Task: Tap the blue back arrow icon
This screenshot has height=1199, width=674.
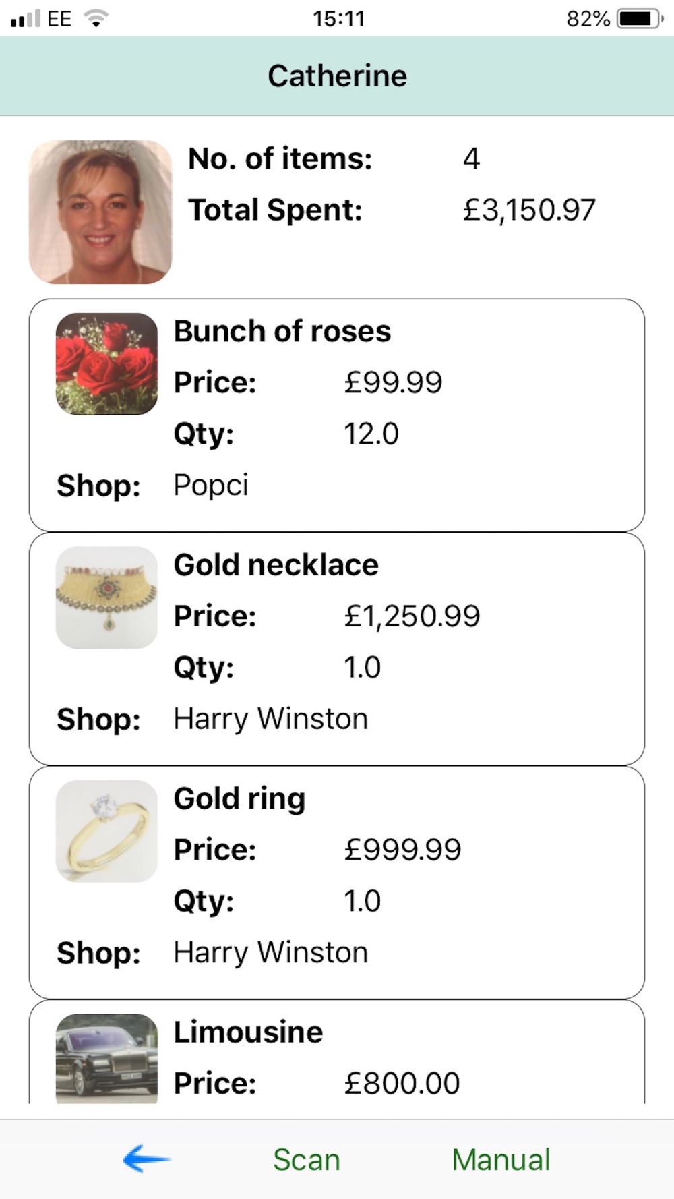Action: coord(146,1159)
